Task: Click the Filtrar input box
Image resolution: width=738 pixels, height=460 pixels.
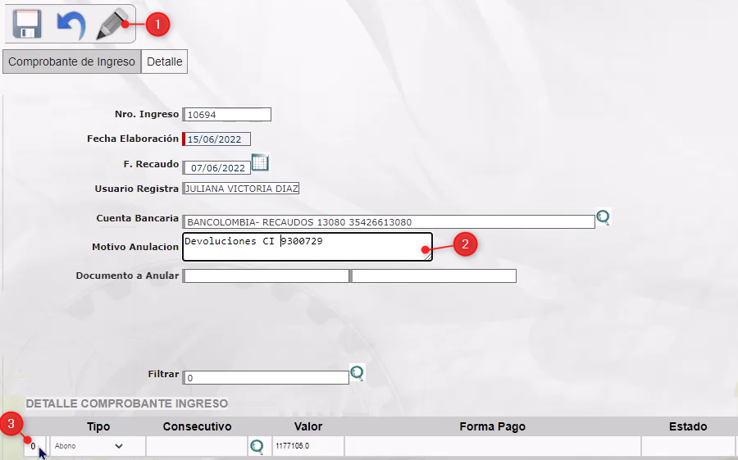Action: [266, 378]
